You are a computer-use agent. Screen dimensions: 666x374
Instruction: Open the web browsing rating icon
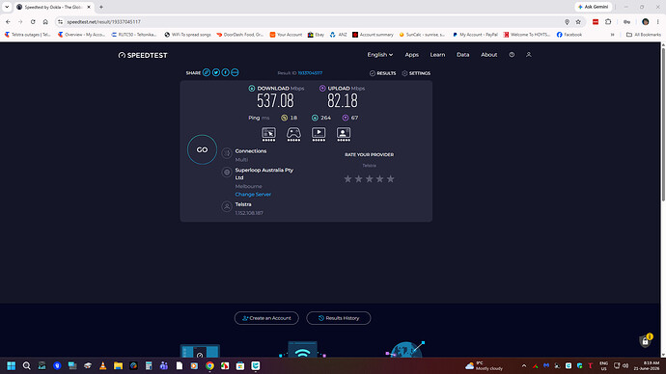pos(268,134)
